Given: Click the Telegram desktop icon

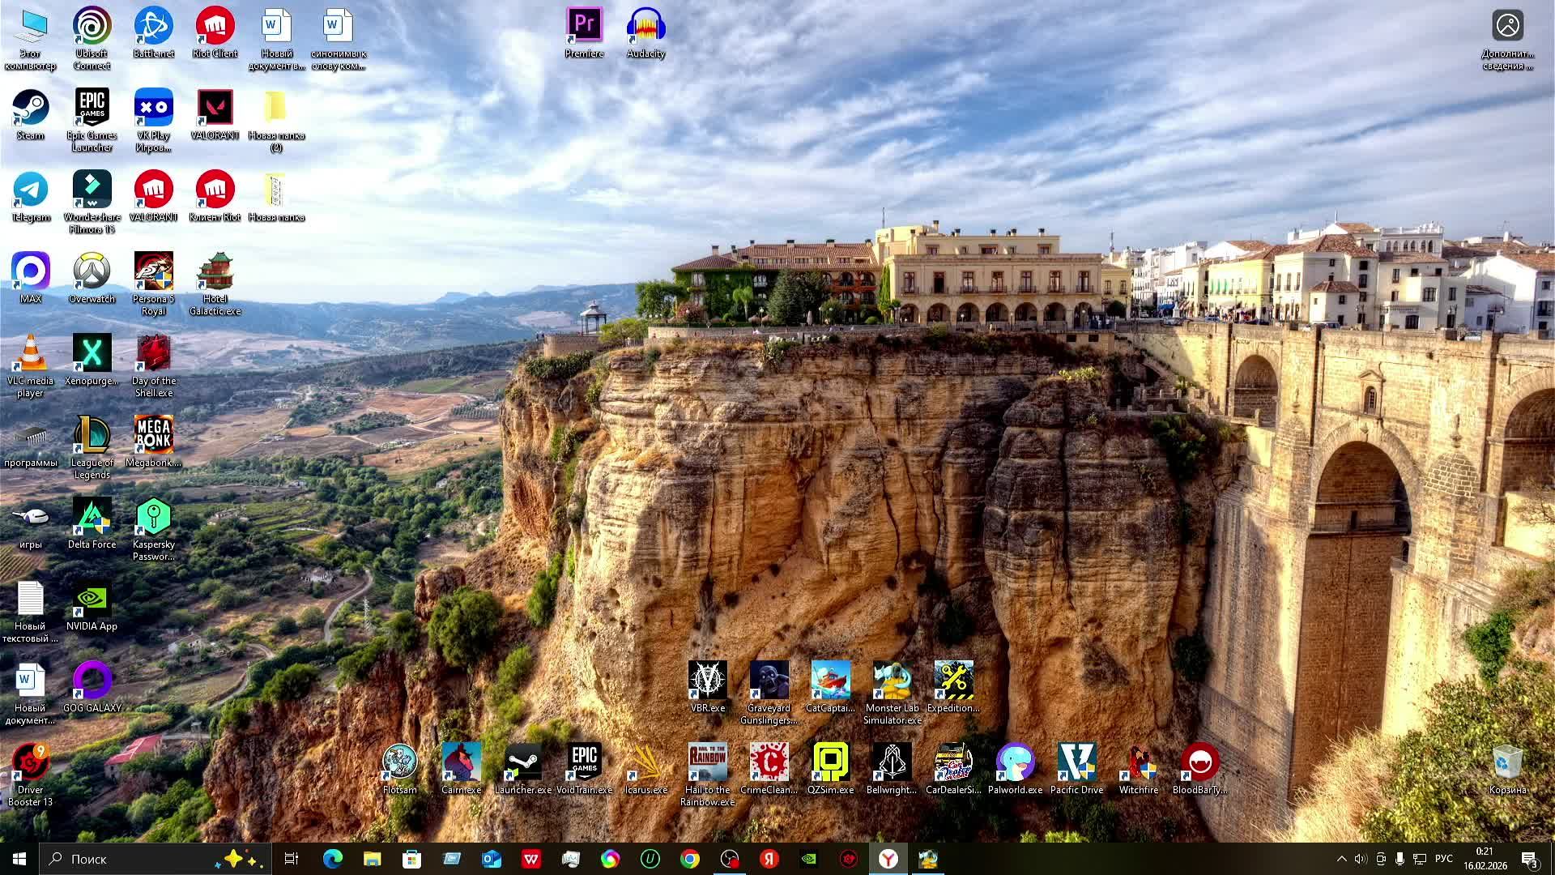Looking at the screenshot, I should click(31, 190).
